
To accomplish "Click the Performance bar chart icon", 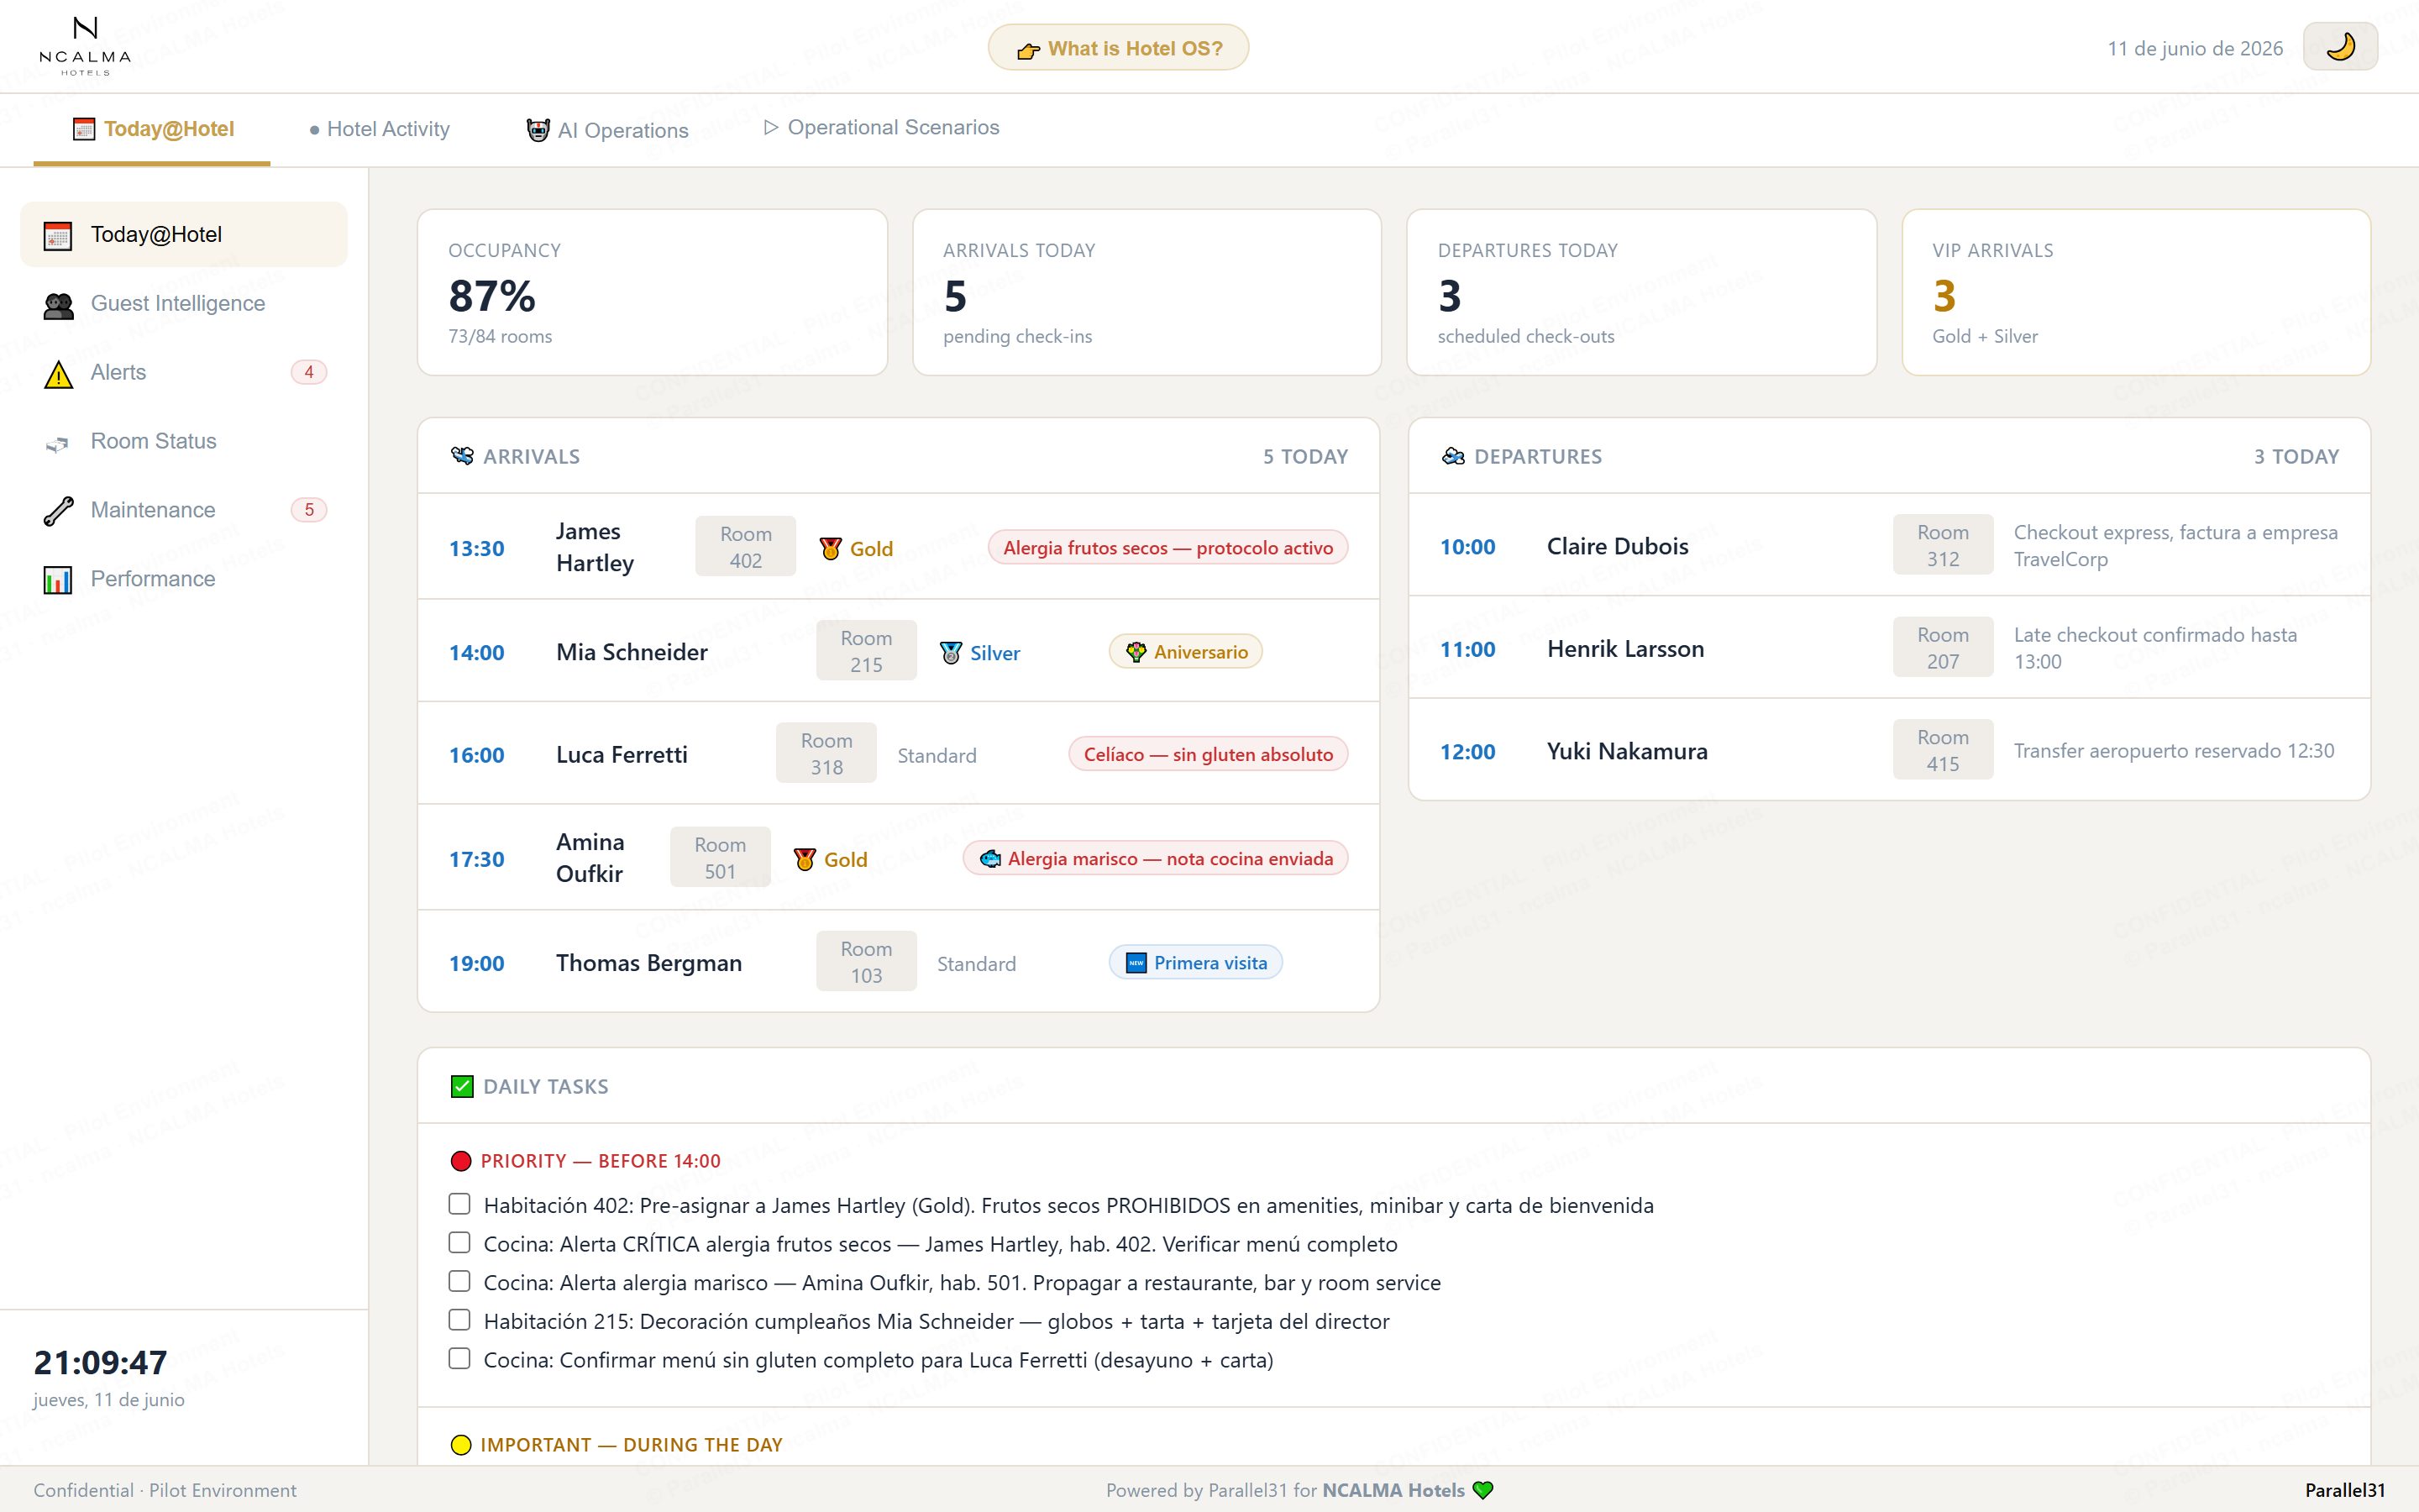I will (58, 580).
